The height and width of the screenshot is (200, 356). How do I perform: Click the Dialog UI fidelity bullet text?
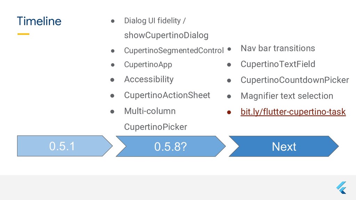tap(155, 21)
